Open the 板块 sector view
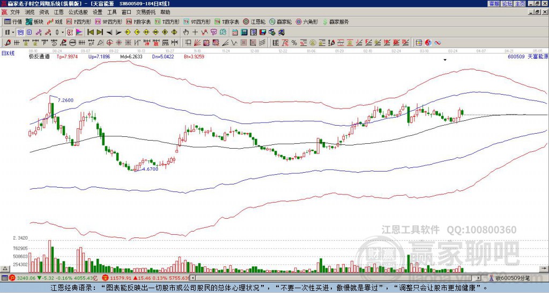The image size is (549, 293). 34,21
